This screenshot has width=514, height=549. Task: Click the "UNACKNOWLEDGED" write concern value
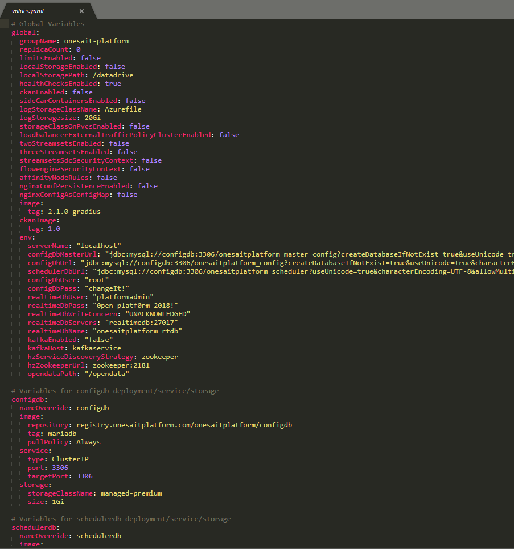(x=158, y=314)
